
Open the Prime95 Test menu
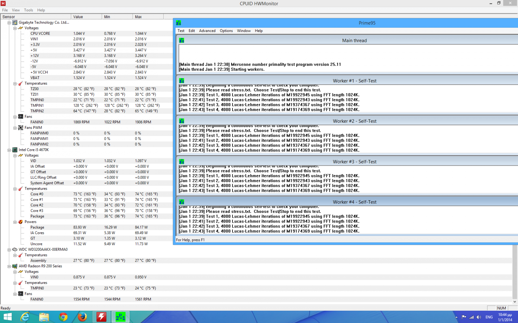(181, 31)
